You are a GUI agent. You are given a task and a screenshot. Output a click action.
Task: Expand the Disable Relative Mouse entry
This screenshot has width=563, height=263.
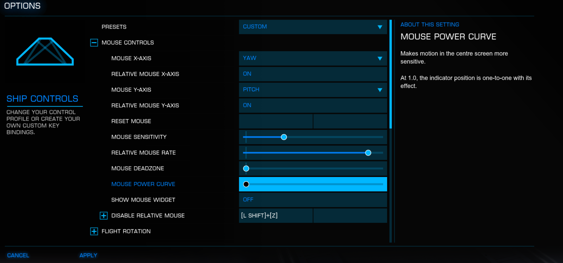[104, 216]
